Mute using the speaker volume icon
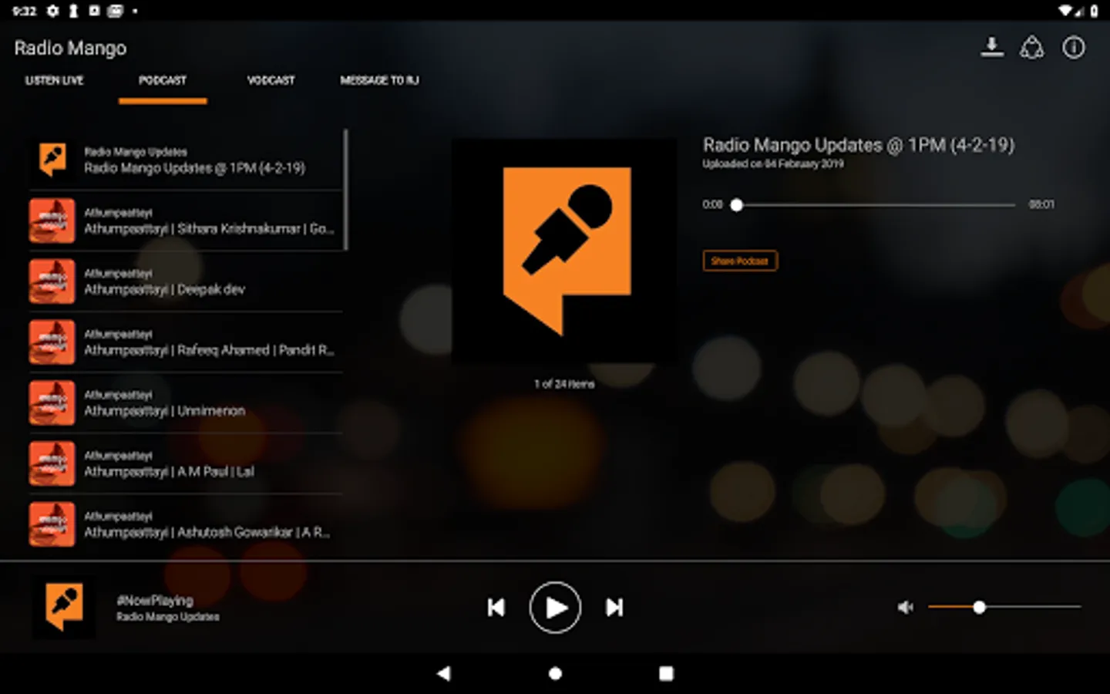Screen dimensions: 1110x694 click(906, 608)
